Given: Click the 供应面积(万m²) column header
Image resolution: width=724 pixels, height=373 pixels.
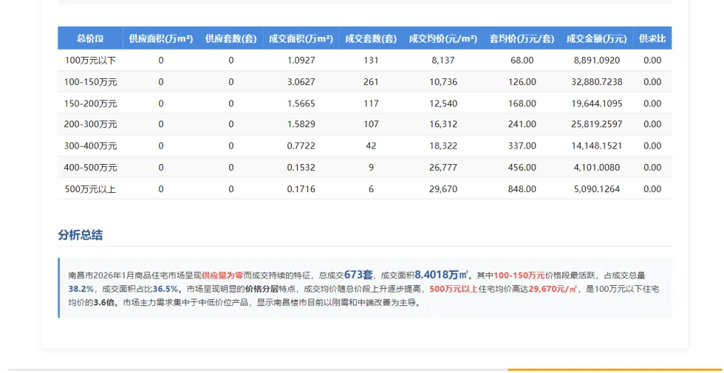Looking at the screenshot, I should (x=161, y=39).
